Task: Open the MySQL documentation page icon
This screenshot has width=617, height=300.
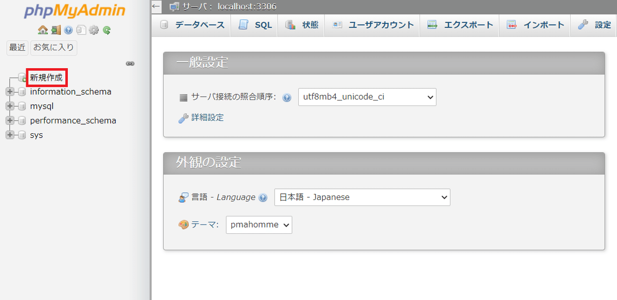Action: [x=81, y=30]
